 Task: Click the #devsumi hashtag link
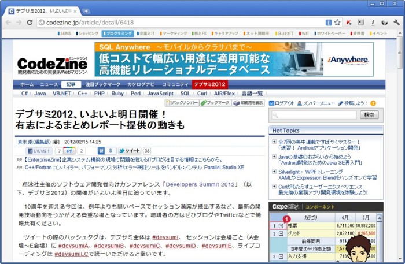click(x=165, y=237)
